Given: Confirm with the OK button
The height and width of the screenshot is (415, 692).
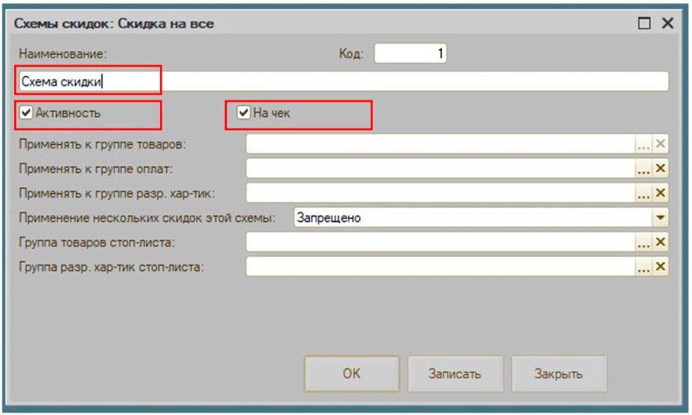Looking at the screenshot, I should pyautogui.click(x=351, y=373).
